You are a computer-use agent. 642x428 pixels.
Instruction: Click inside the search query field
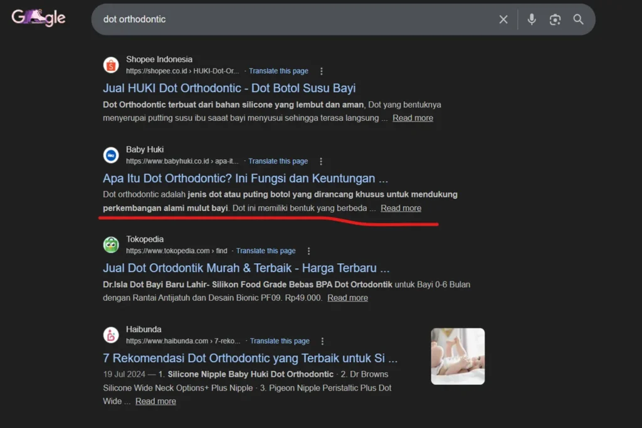click(x=251, y=19)
